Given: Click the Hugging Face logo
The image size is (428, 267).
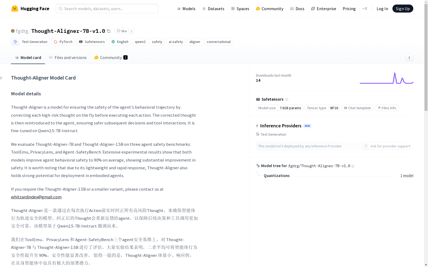Looking at the screenshot, I should [x=30, y=9].
